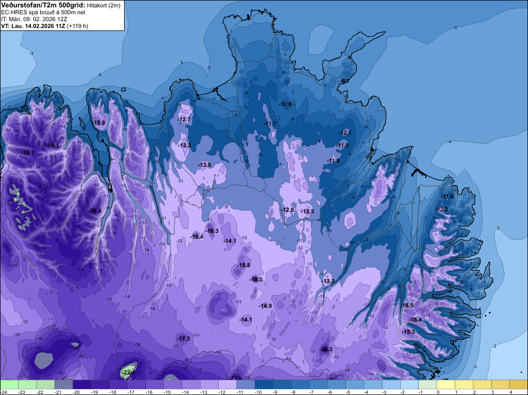Click the map title 'Veðurstofan/T2m 500grid: Hitakort (2m)'

(x=61, y=5)
